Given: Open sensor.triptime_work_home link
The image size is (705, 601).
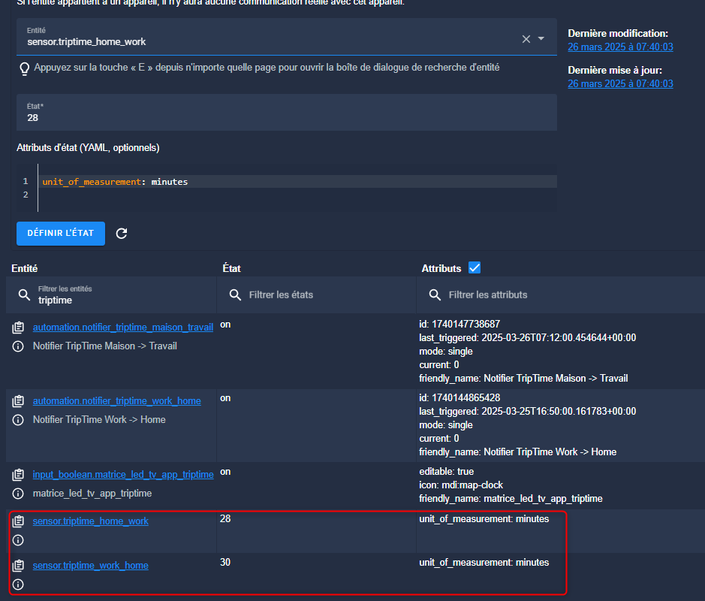Looking at the screenshot, I should 90,566.
